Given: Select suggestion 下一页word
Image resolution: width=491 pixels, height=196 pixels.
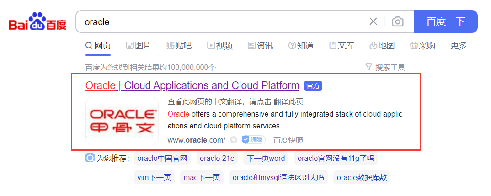Looking at the screenshot, I should (x=266, y=158).
